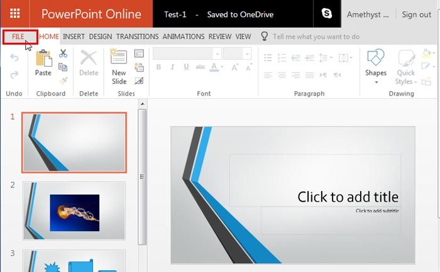The image size is (440, 272).
Task: Click the decrease font size icon
Action: pyautogui.click(x=249, y=67)
